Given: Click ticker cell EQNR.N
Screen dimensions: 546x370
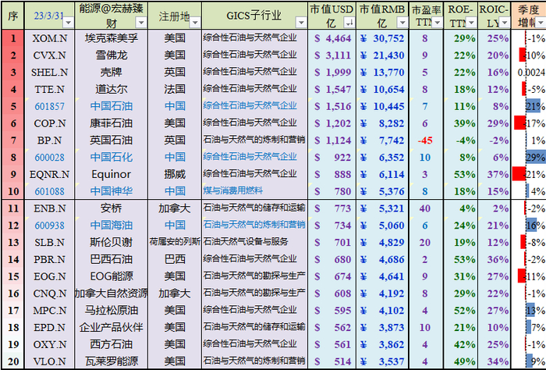Looking at the screenshot, I should pos(49,175).
